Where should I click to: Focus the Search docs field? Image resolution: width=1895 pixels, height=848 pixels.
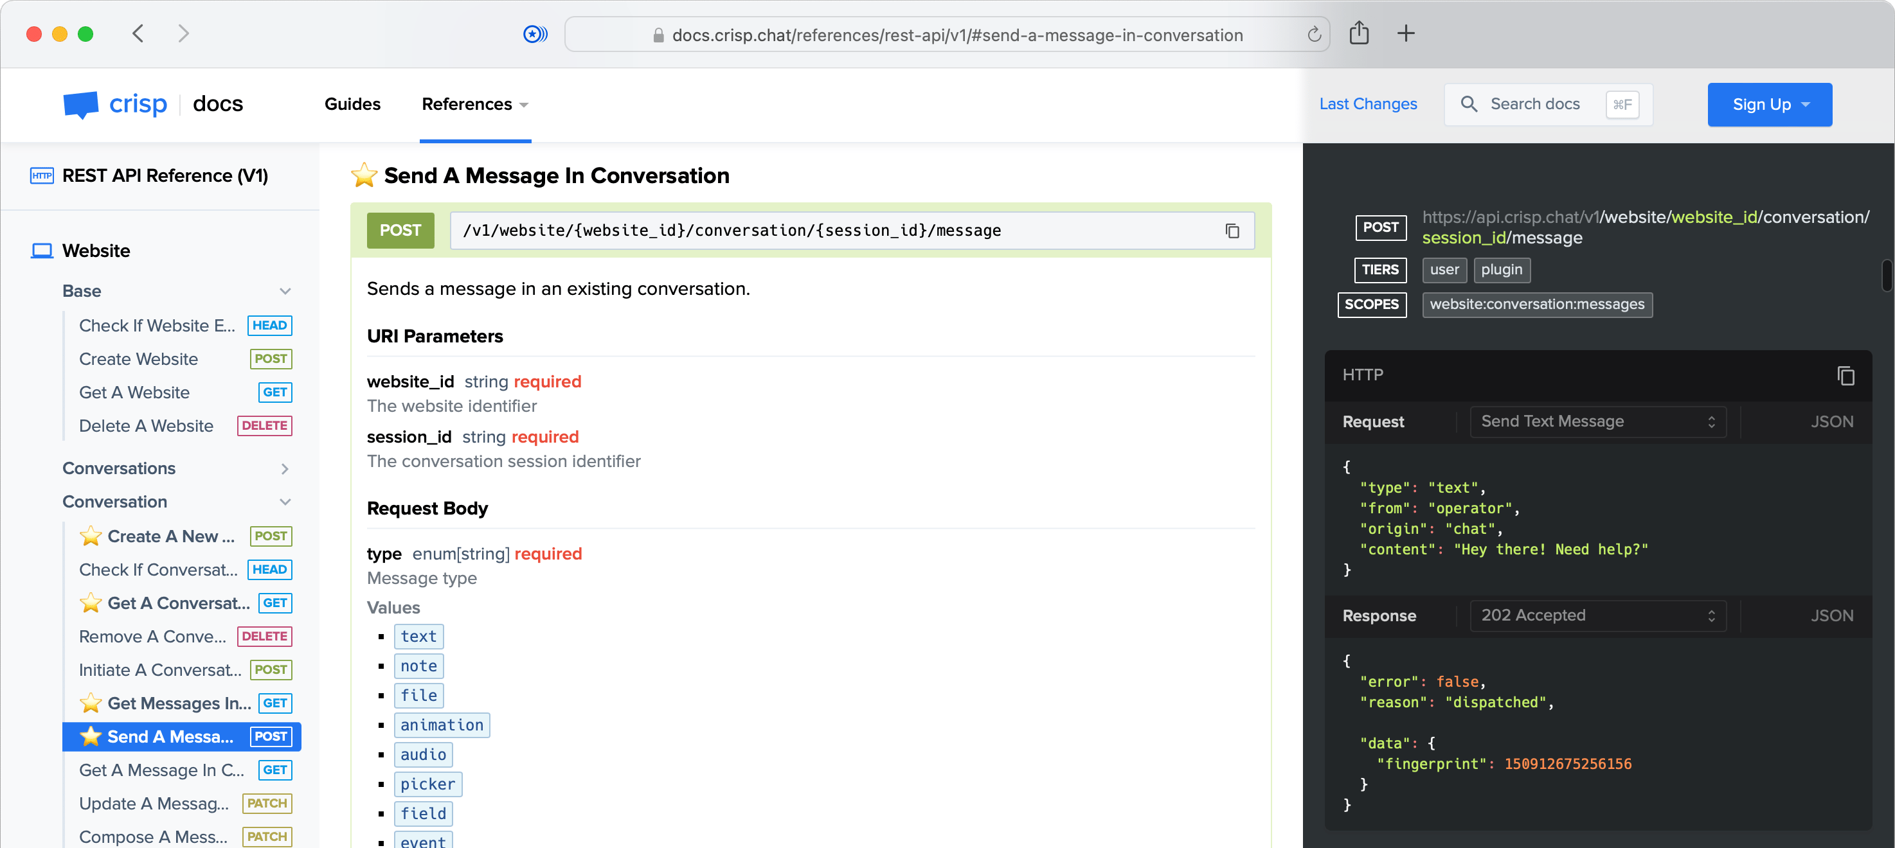click(x=1548, y=105)
